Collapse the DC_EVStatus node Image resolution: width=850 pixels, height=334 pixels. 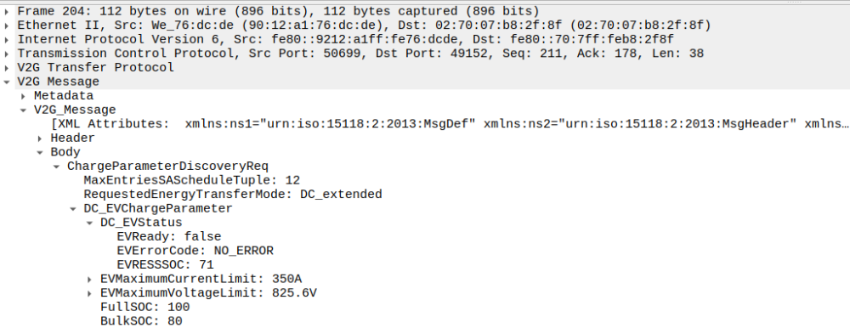(x=89, y=223)
